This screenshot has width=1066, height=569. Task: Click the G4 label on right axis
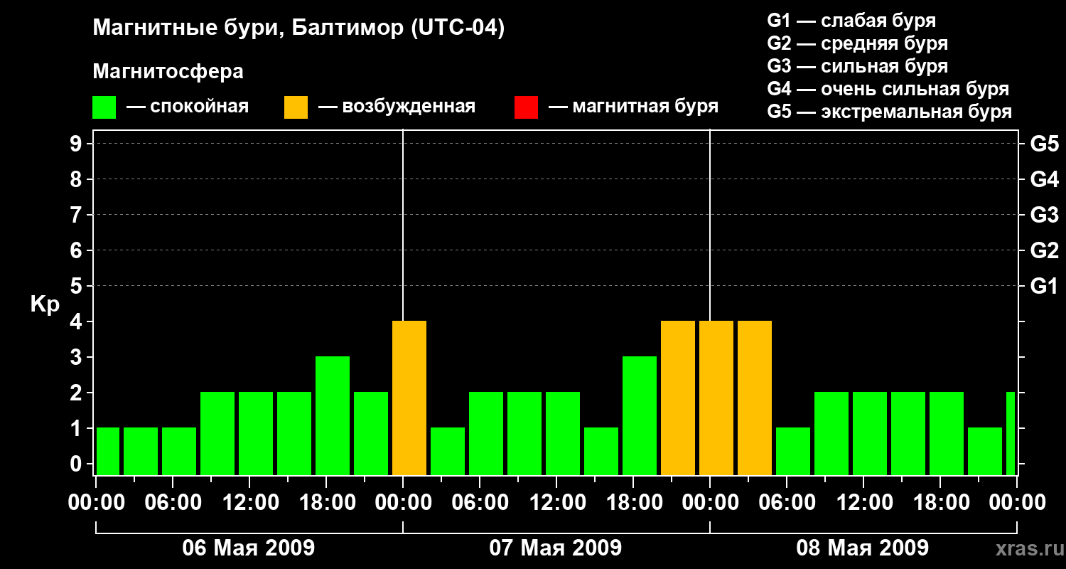click(1044, 180)
